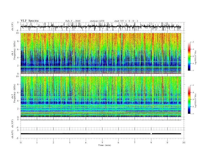Click the "7" tick on the time axis

(x=135, y=142)
